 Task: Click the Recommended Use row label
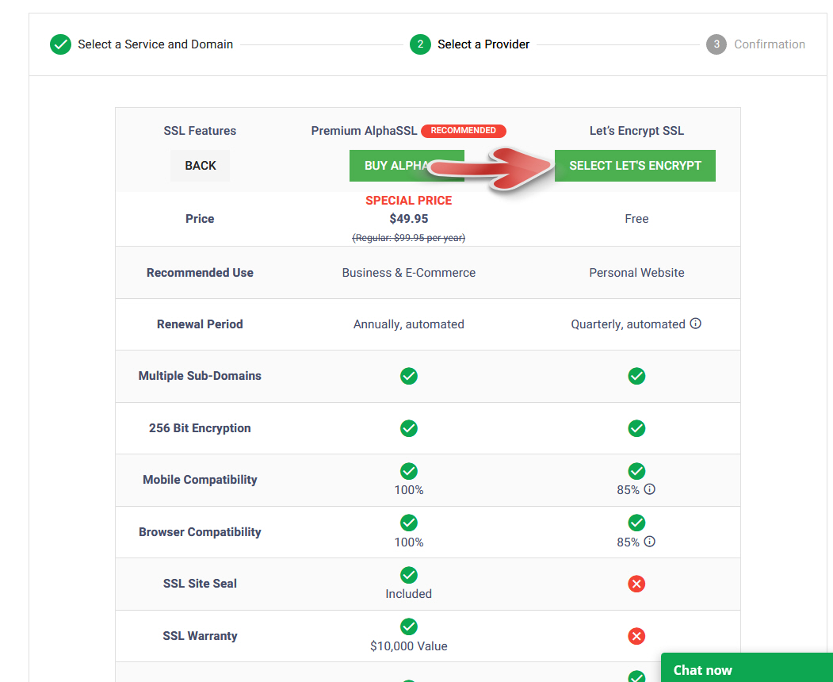(200, 273)
